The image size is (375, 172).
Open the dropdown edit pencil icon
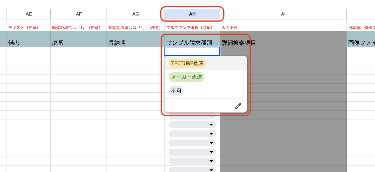(x=238, y=106)
